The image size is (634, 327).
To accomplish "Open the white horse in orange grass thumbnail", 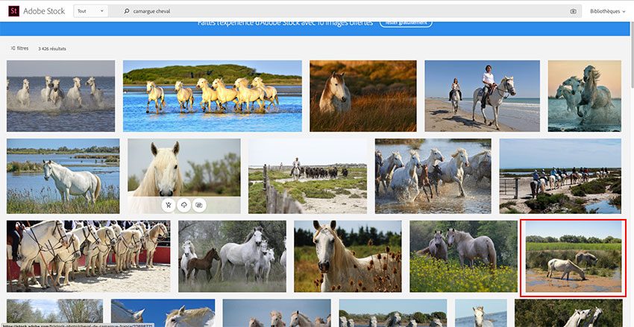I will point(363,96).
